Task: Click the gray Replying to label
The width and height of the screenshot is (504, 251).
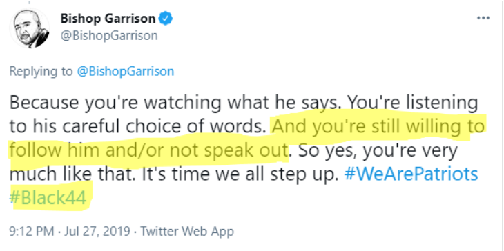Action: pos(41,71)
